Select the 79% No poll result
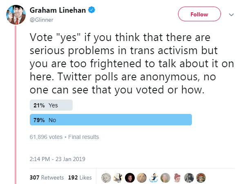 pyautogui.click(x=111, y=120)
